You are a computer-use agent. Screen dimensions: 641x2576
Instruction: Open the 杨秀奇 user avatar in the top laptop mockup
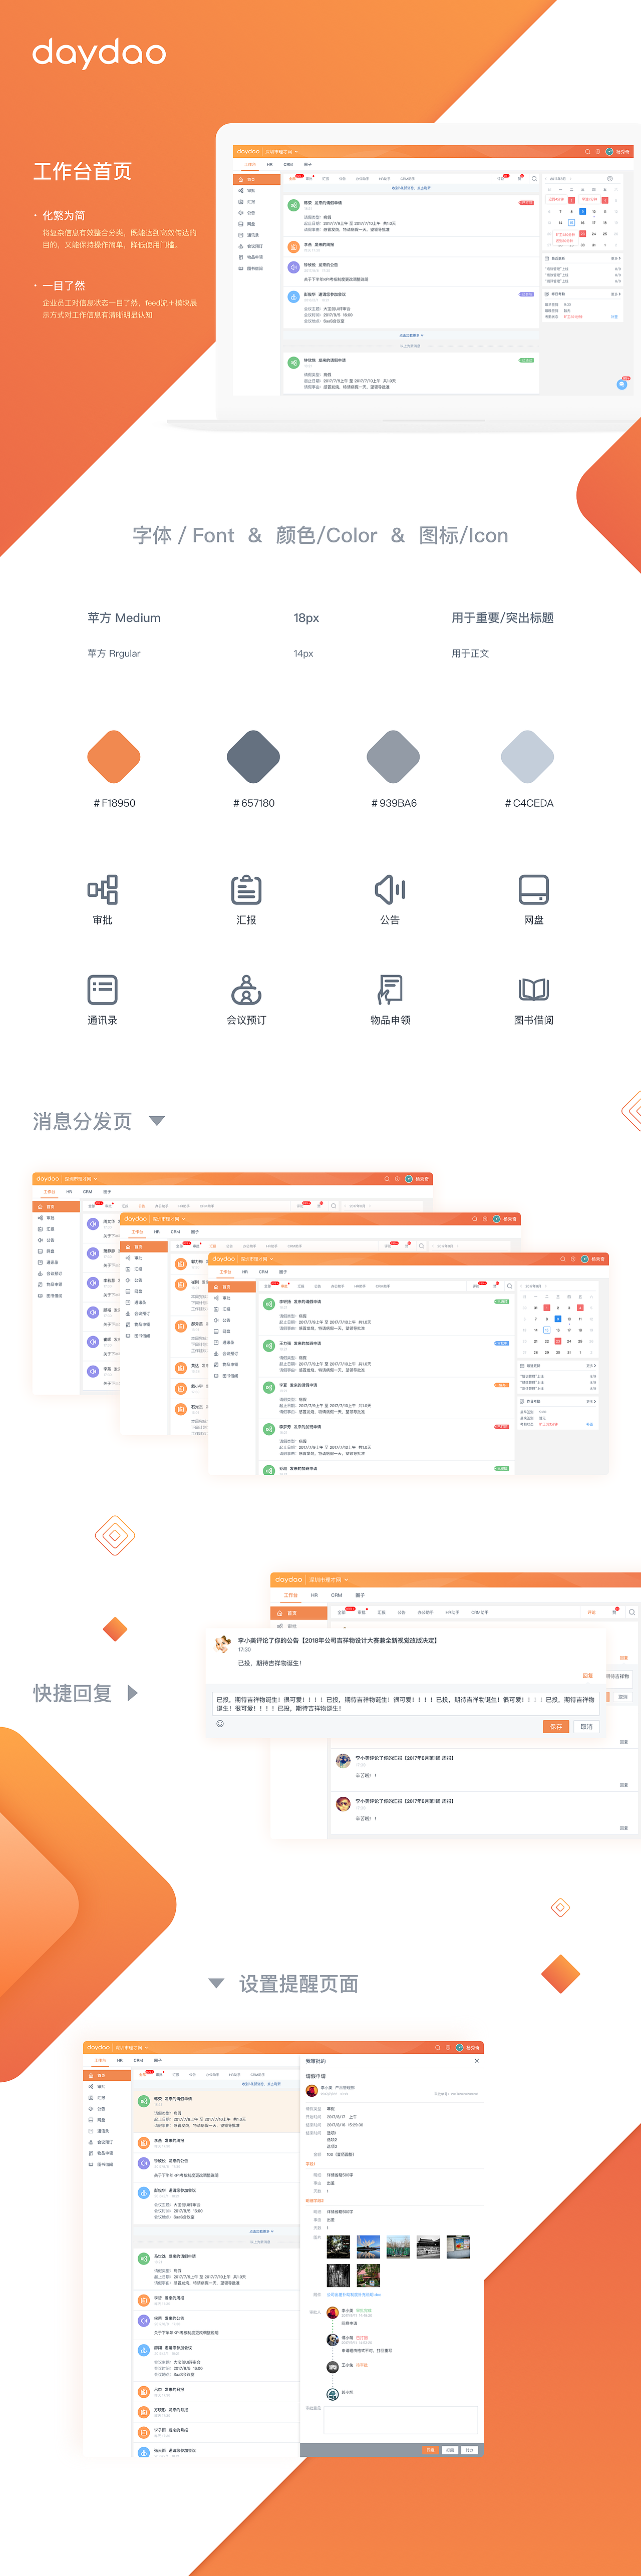click(609, 152)
